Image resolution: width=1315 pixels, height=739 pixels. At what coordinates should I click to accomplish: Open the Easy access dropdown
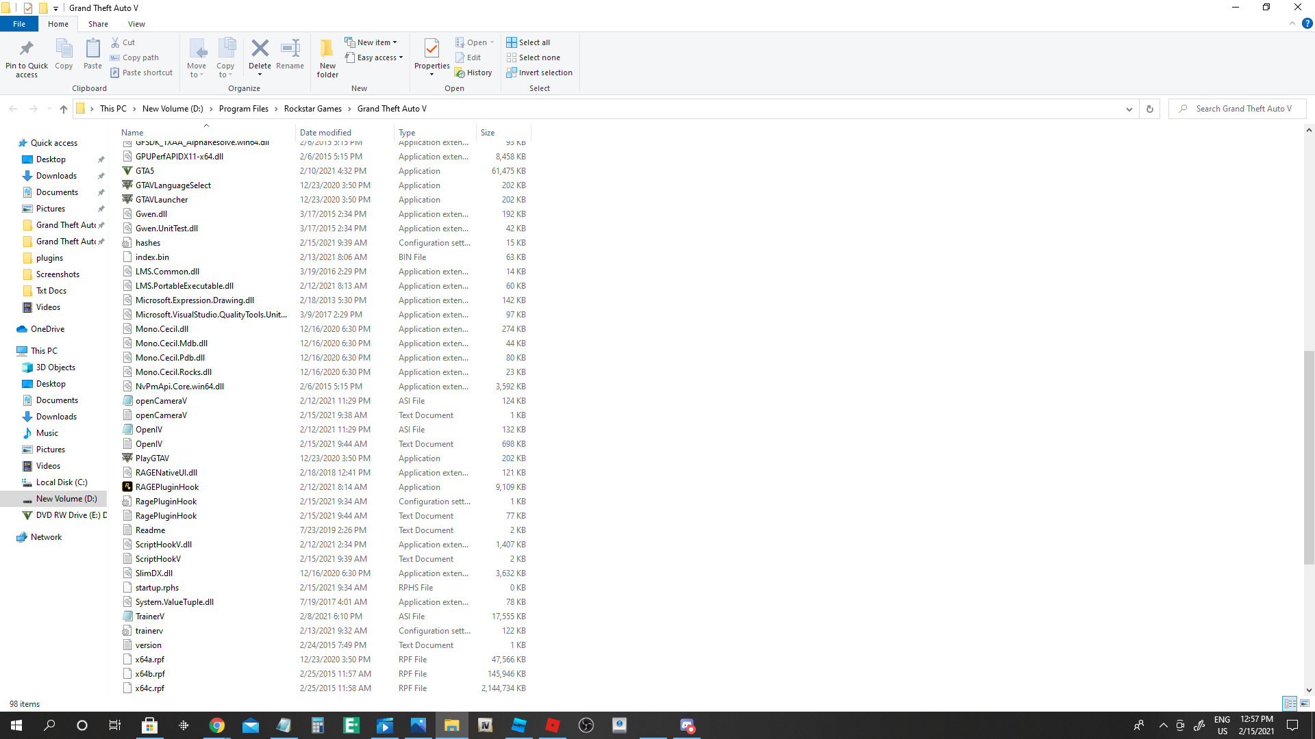coord(374,57)
